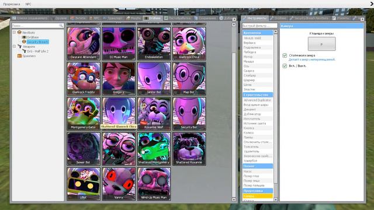Select the Мотор tool
This screenshot has width=374, height=210.
coord(258,57)
